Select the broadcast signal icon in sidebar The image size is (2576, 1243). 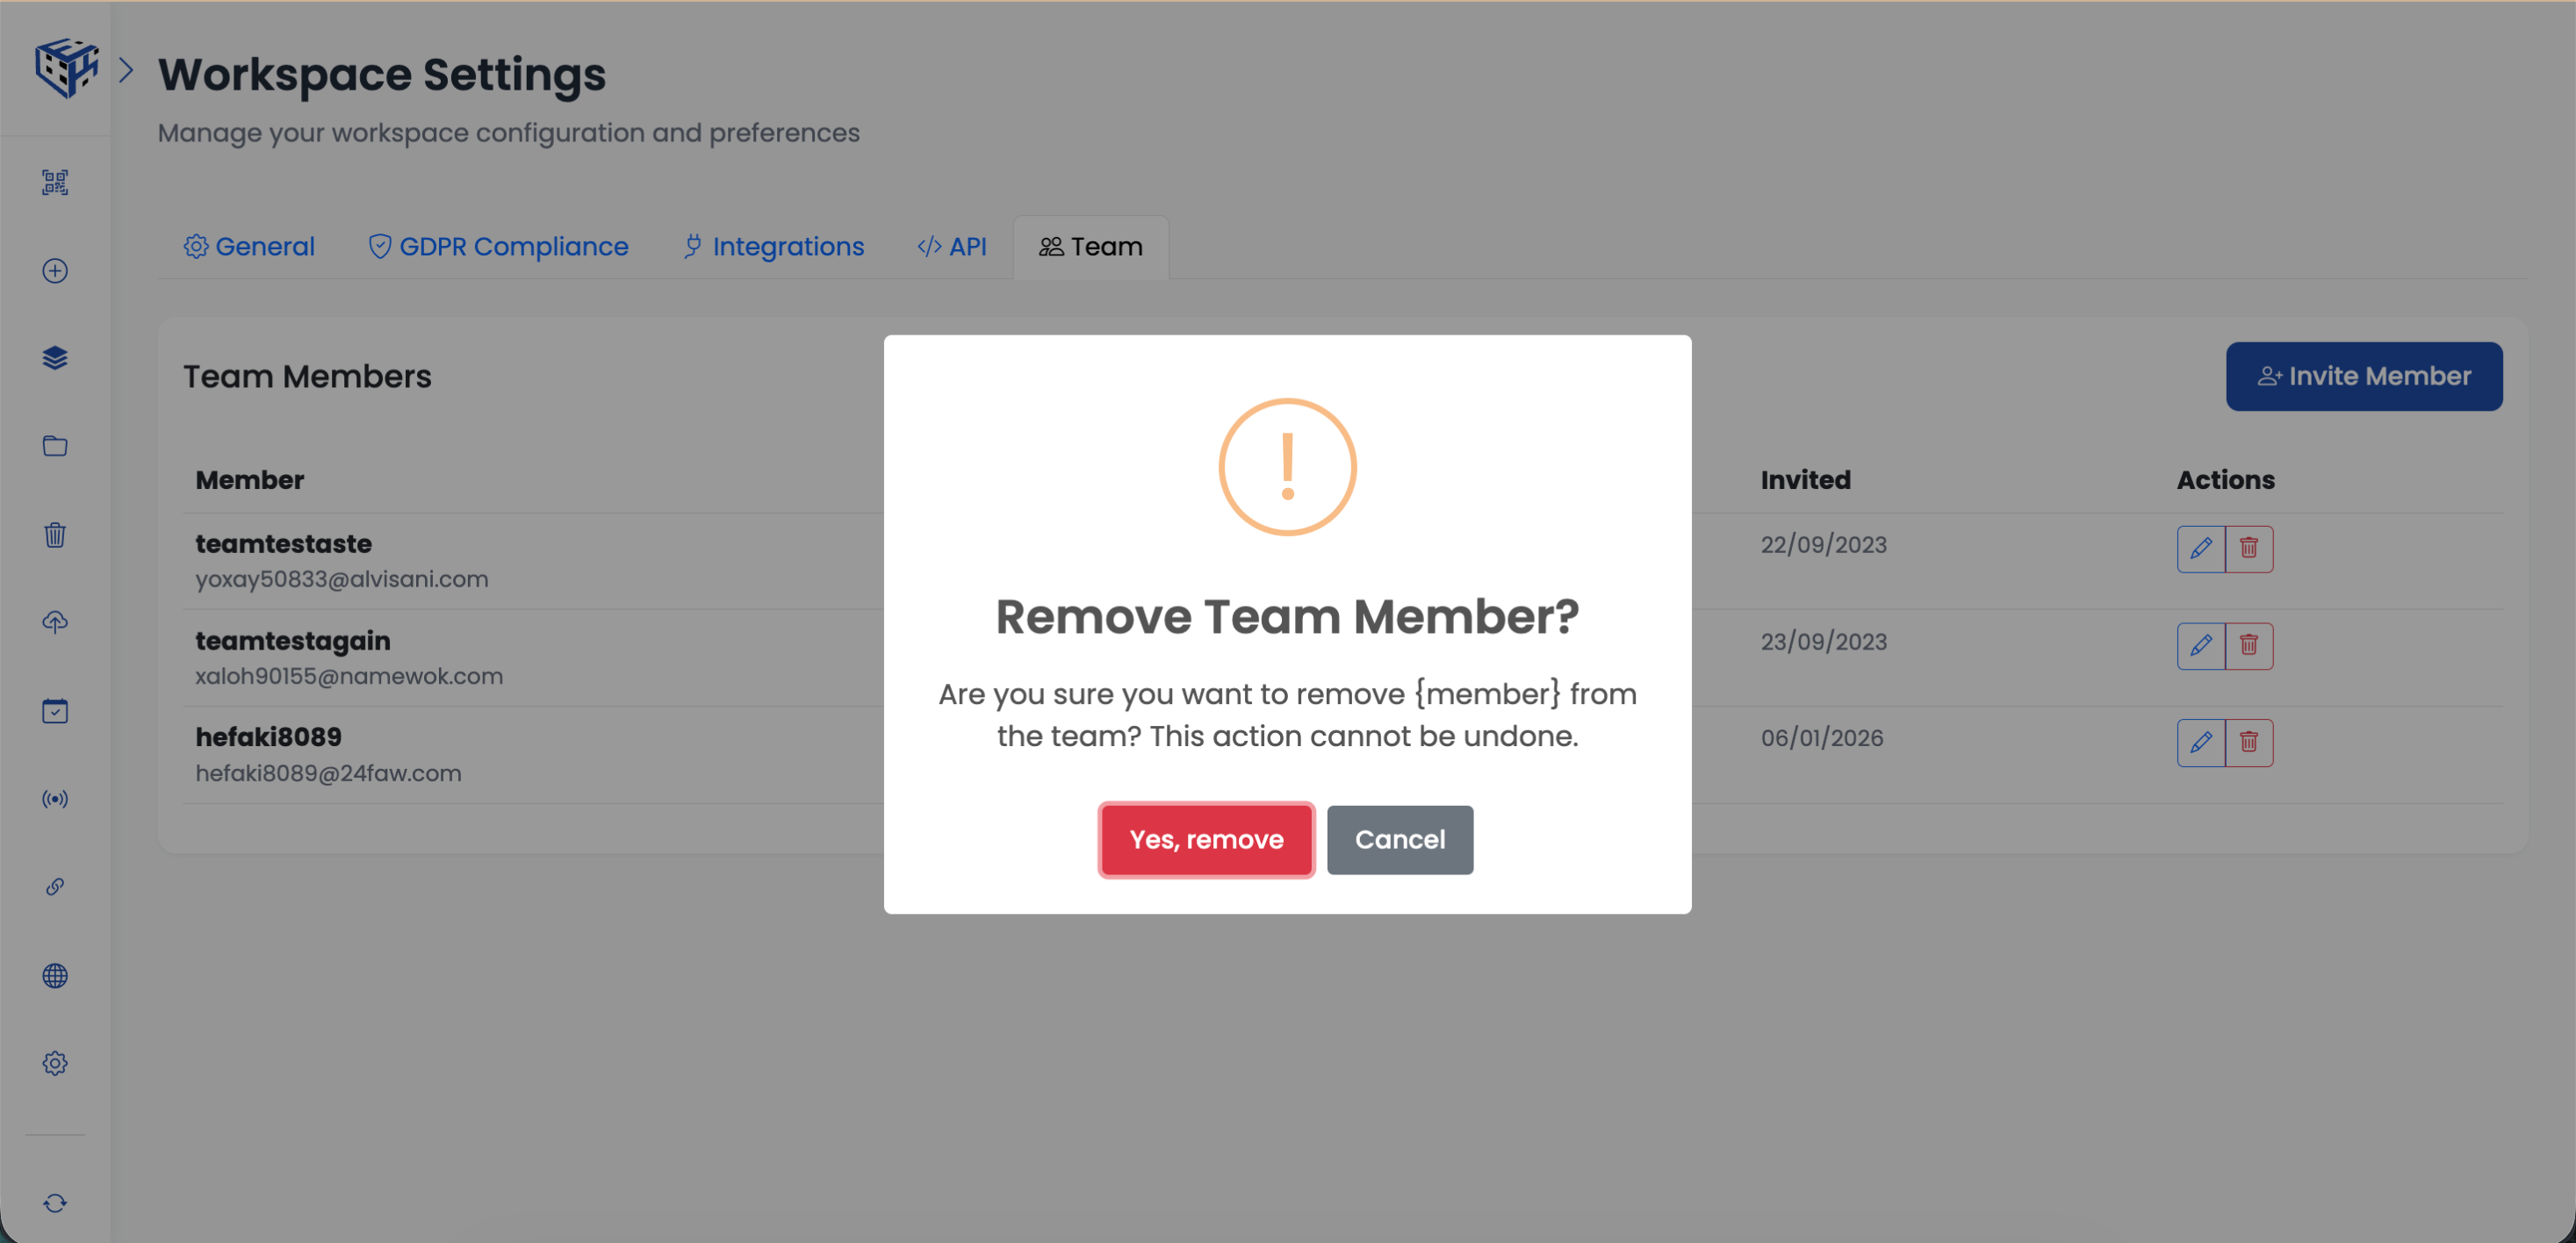[x=55, y=798]
